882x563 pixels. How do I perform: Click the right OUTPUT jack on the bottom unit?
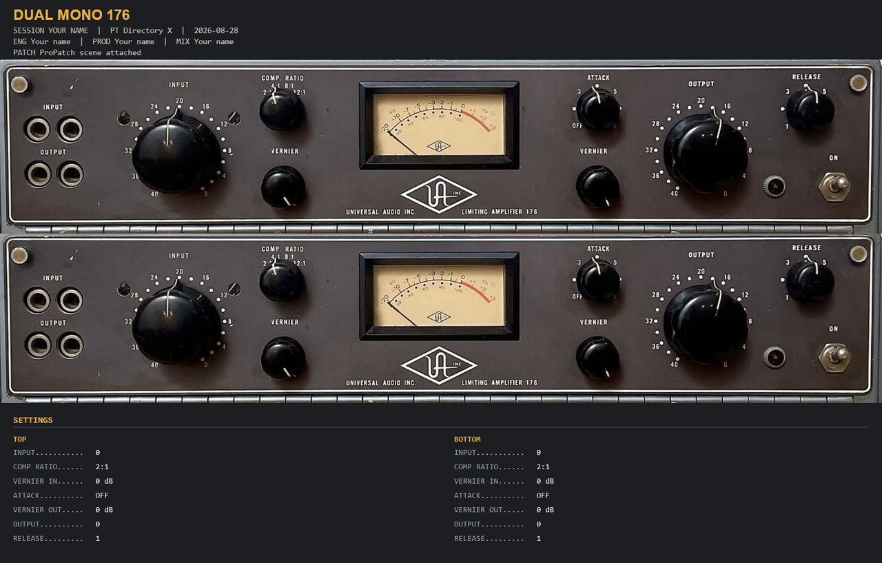pyautogui.click(x=71, y=345)
